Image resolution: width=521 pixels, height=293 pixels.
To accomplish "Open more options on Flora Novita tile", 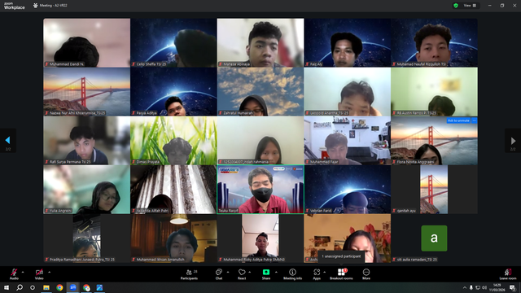I will click(474, 120).
